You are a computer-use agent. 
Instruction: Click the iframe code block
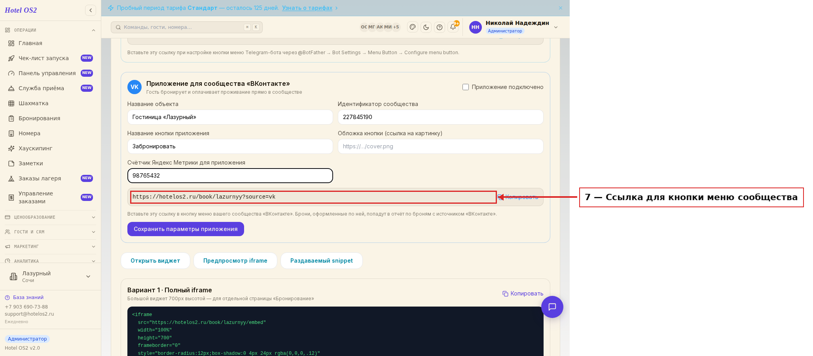(x=335, y=331)
